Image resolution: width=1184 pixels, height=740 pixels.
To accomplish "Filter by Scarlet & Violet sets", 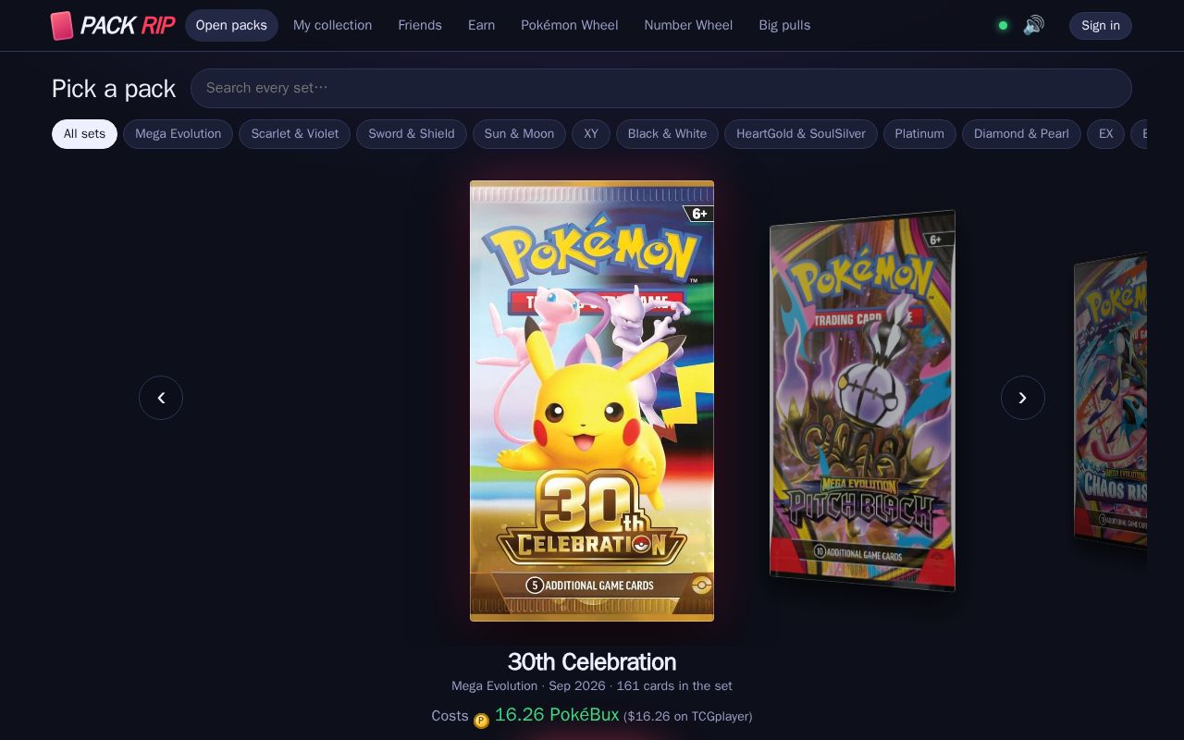I will click(x=295, y=134).
